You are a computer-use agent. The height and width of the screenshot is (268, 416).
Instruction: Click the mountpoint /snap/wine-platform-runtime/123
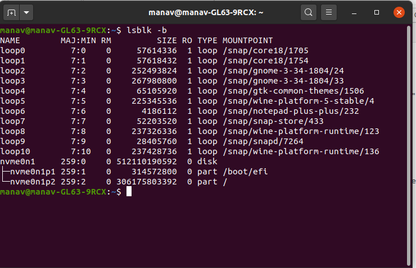tap(301, 131)
